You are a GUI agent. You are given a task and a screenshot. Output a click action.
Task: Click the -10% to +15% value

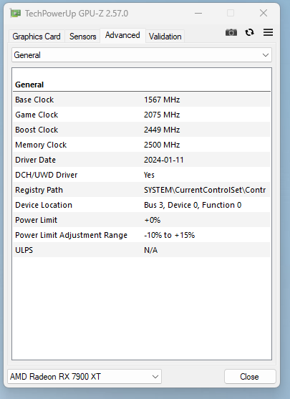(x=169, y=235)
